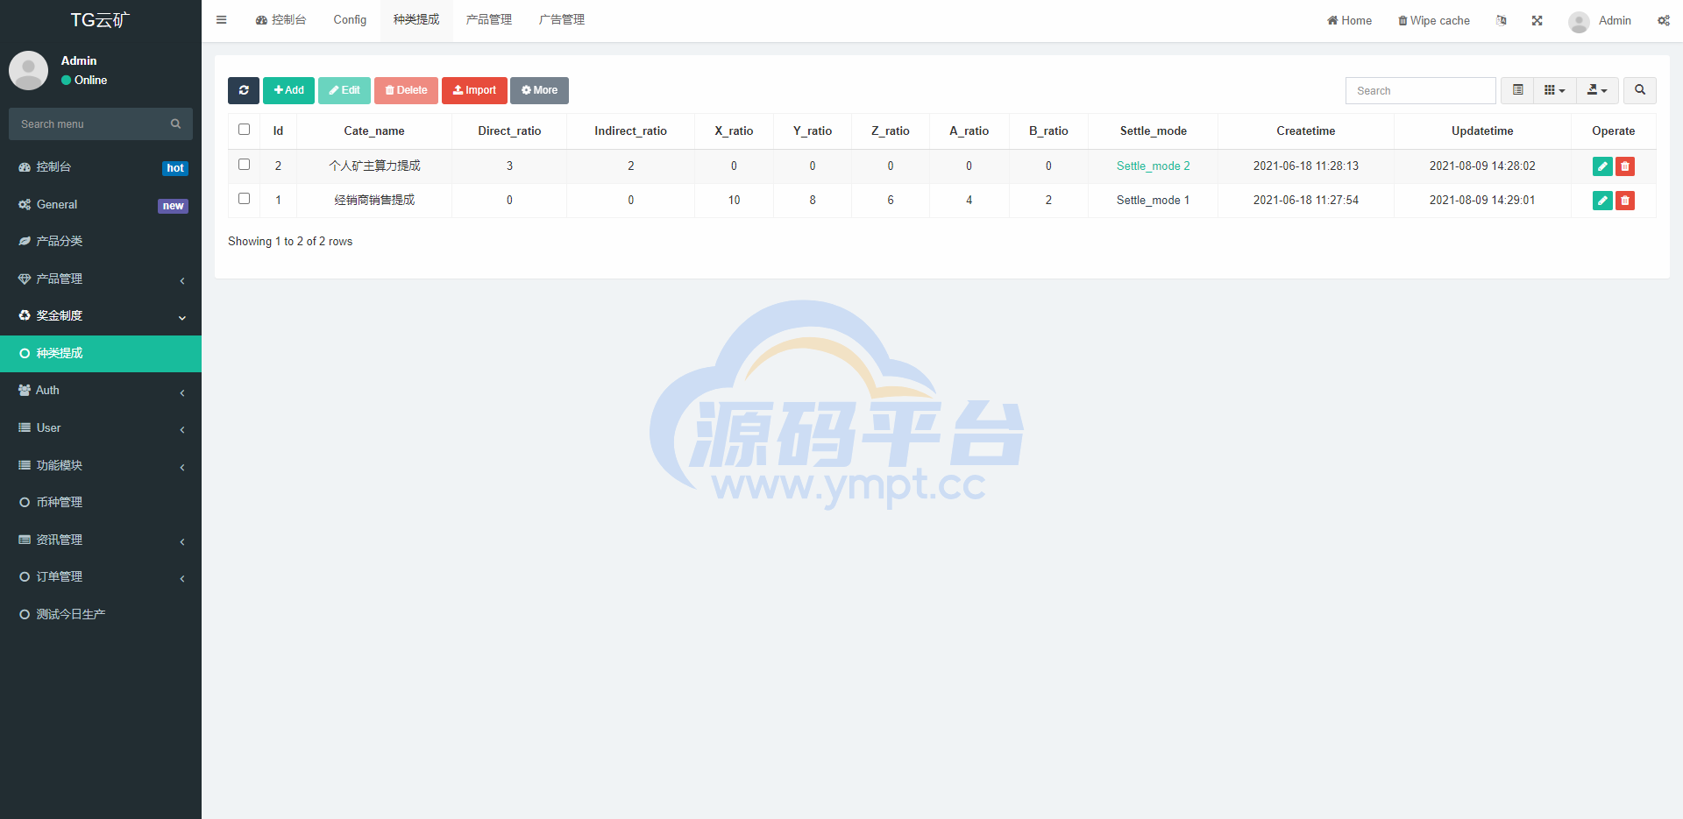Select all rows with header checkbox
Image resolution: width=1683 pixels, height=819 pixels.
click(245, 130)
